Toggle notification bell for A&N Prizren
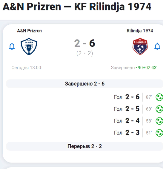 click(x=12, y=46)
